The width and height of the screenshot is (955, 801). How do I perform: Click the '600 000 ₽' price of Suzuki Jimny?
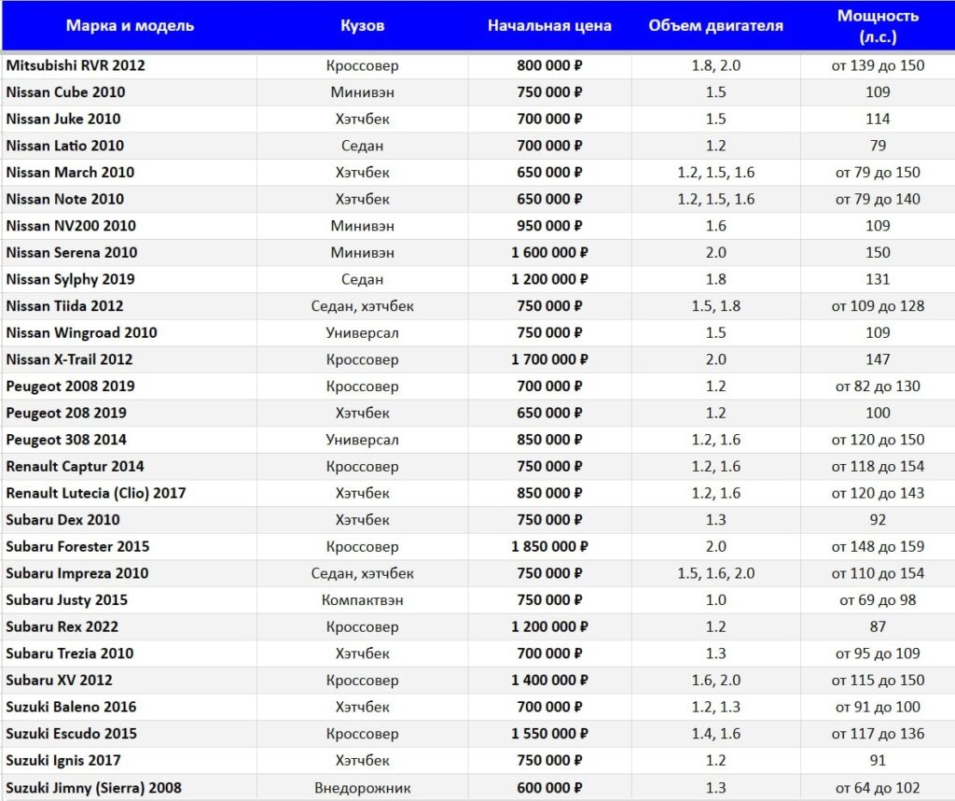point(549,788)
